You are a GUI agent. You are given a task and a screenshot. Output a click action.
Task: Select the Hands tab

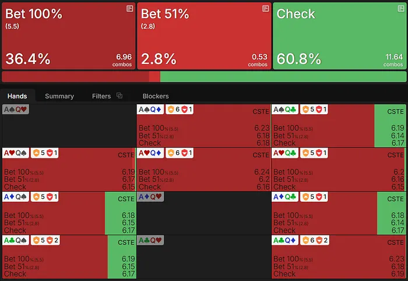(x=17, y=96)
